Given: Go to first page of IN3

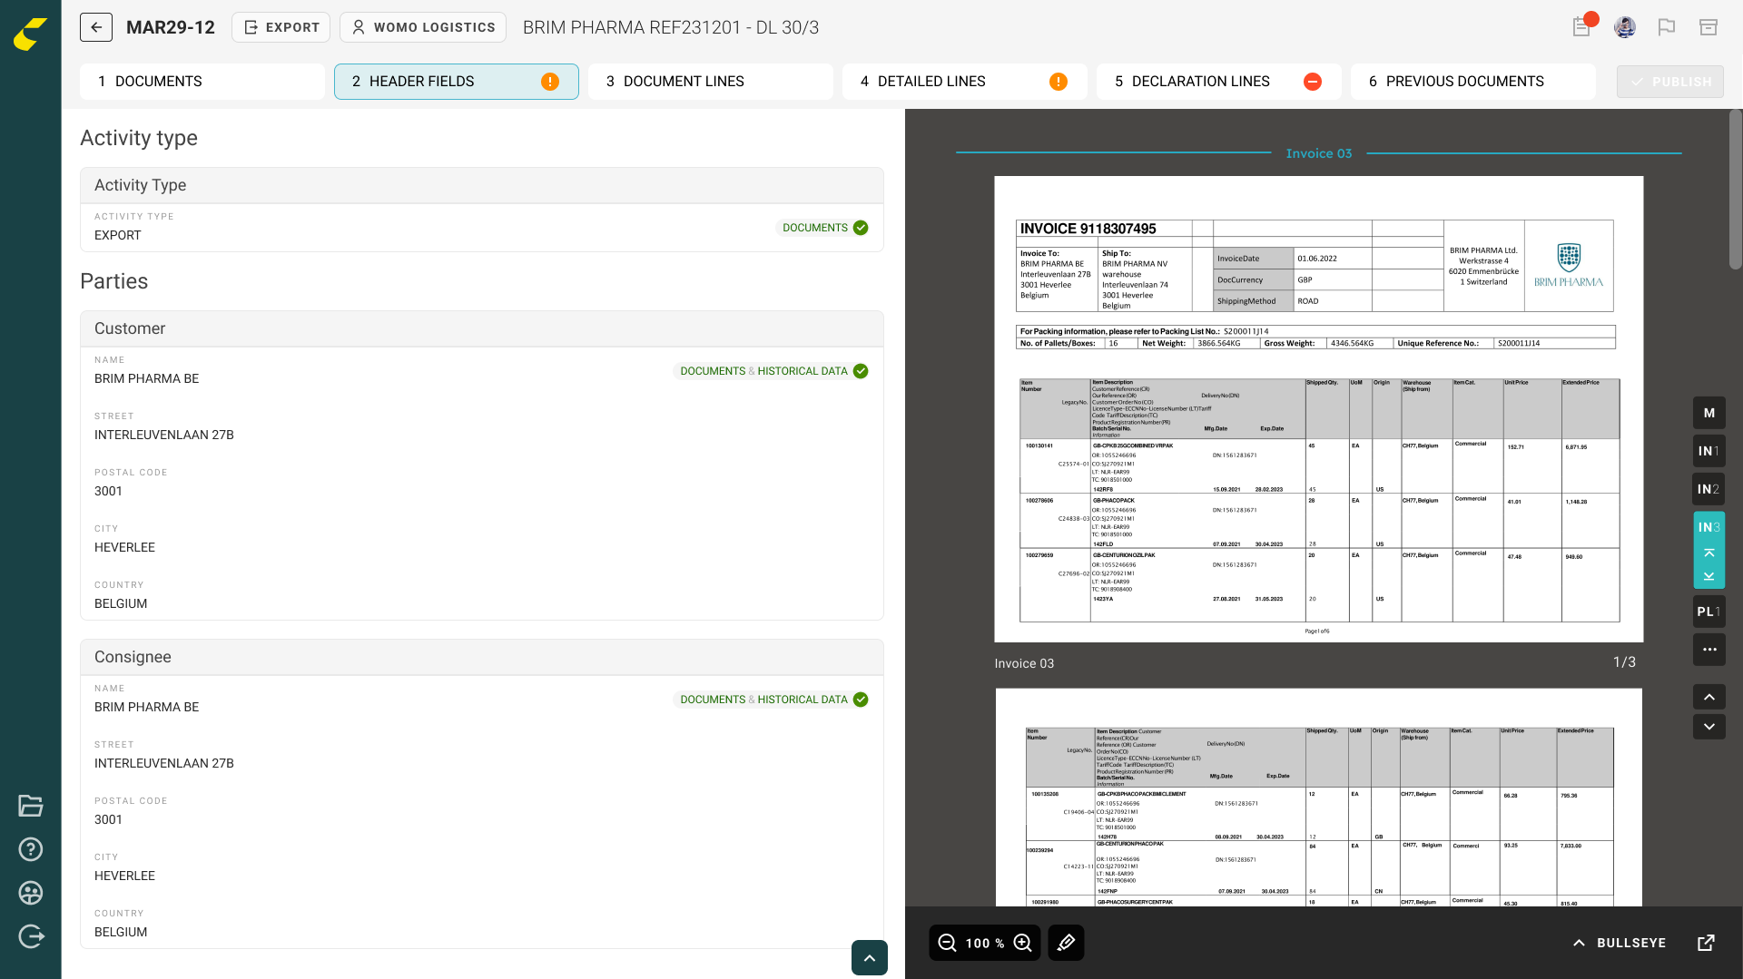Looking at the screenshot, I should 1709,553.
